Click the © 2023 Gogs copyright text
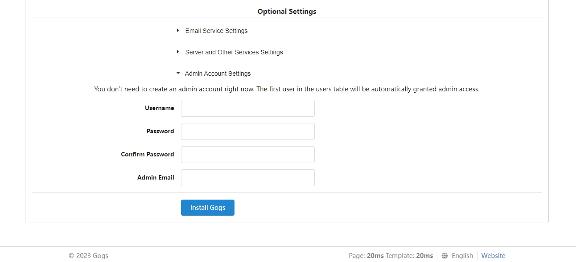The image size is (576, 262). [x=88, y=256]
